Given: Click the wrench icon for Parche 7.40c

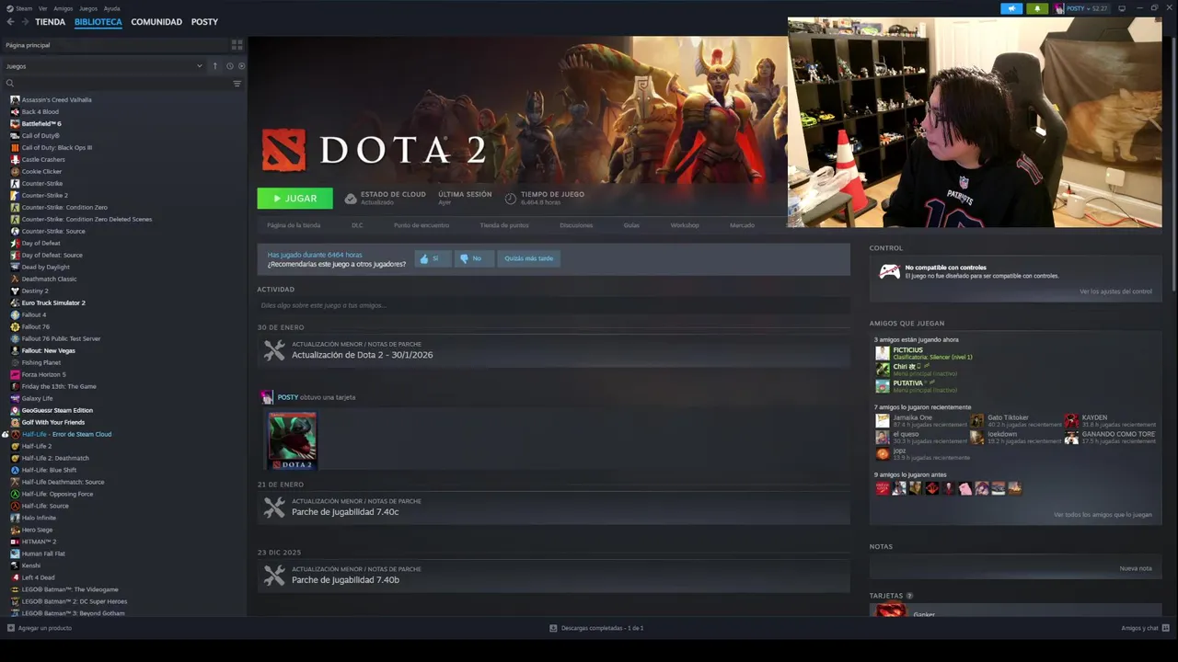Looking at the screenshot, I should 274,508.
